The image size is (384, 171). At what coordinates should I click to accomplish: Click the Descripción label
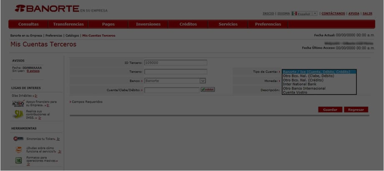270,90
